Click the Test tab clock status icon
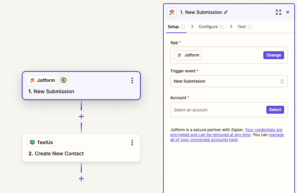The height and width of the screenshot is (193, 297). click(x=250, y=27)
